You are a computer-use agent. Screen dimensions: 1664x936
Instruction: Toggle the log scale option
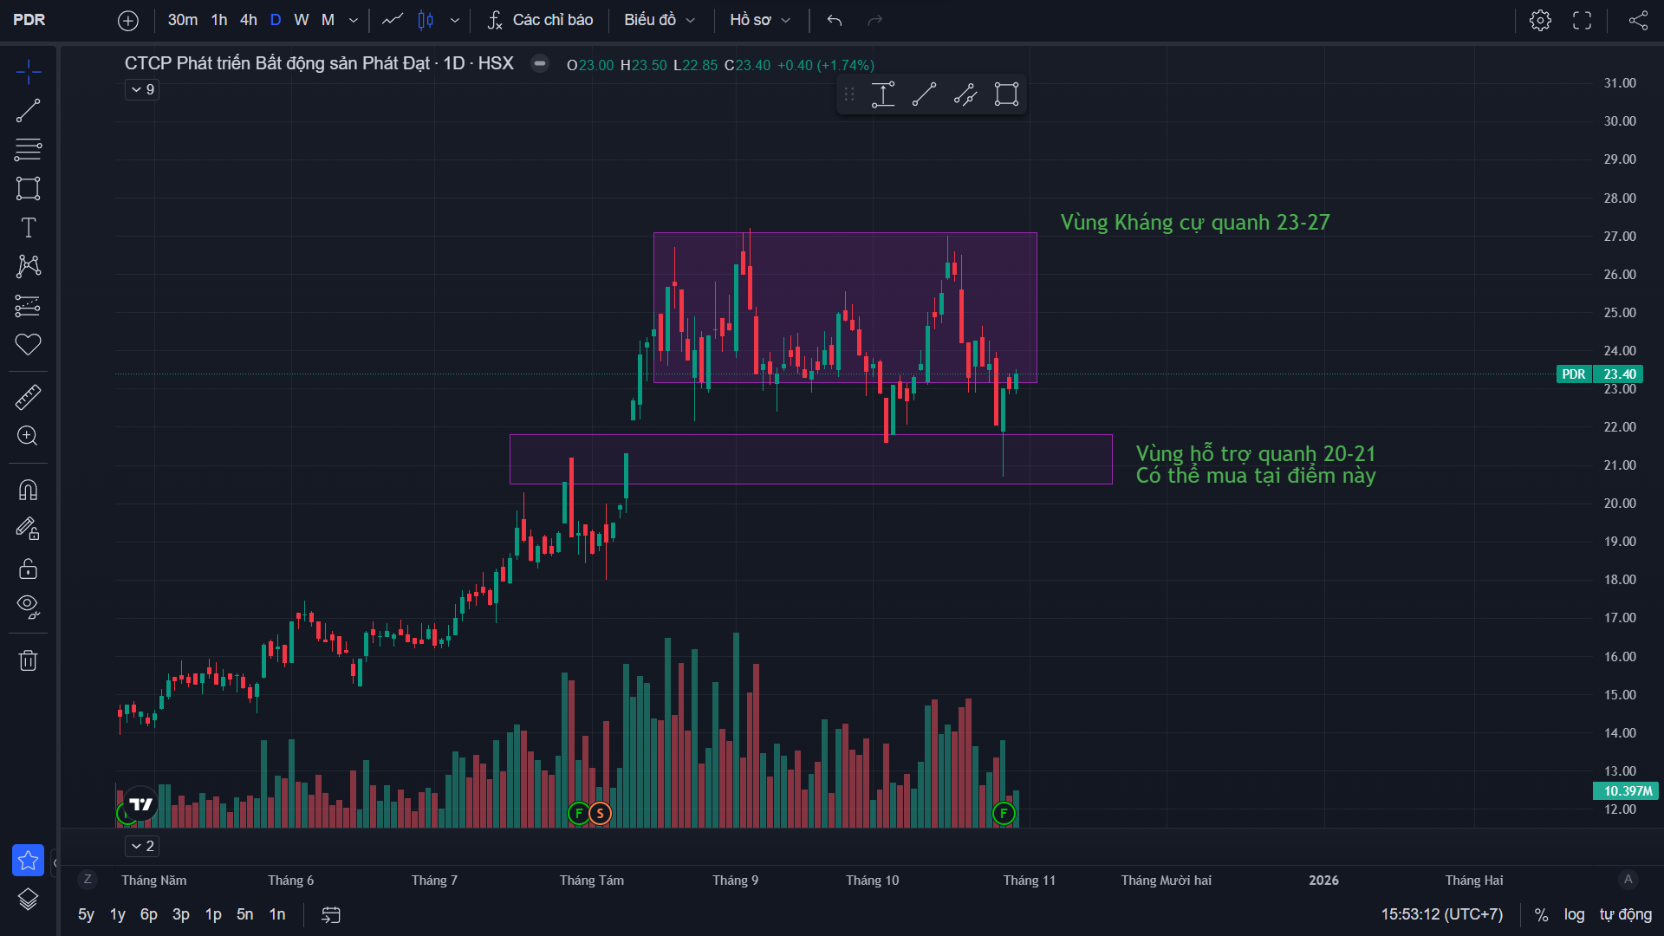pyautogui.click(x=1574, y=914)
